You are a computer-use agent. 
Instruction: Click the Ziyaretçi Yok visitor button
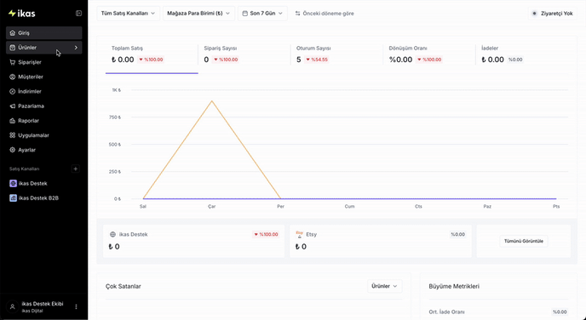tap(553, 14)
